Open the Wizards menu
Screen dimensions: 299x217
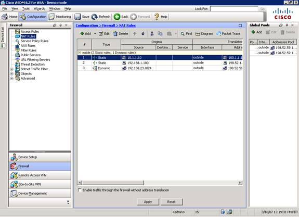(39, 9)
